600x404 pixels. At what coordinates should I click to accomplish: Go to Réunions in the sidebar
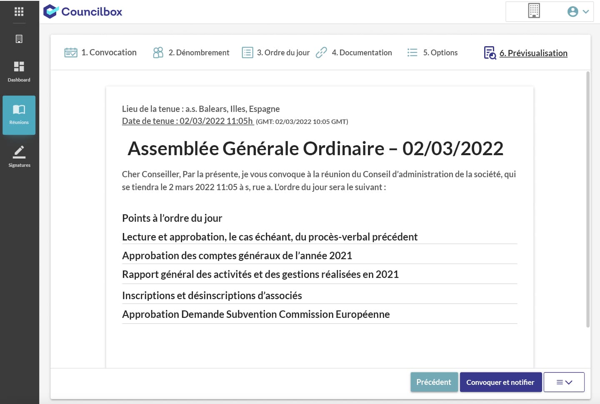click(x=19, y=115)
